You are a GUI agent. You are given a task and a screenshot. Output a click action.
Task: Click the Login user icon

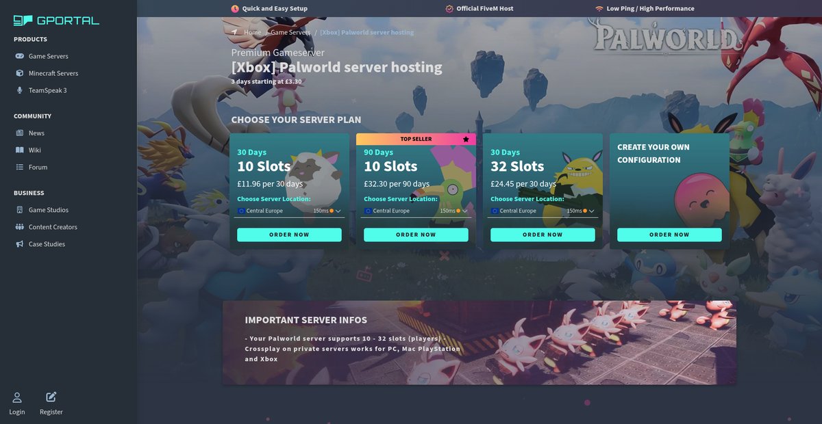click(x=17, y=397)
